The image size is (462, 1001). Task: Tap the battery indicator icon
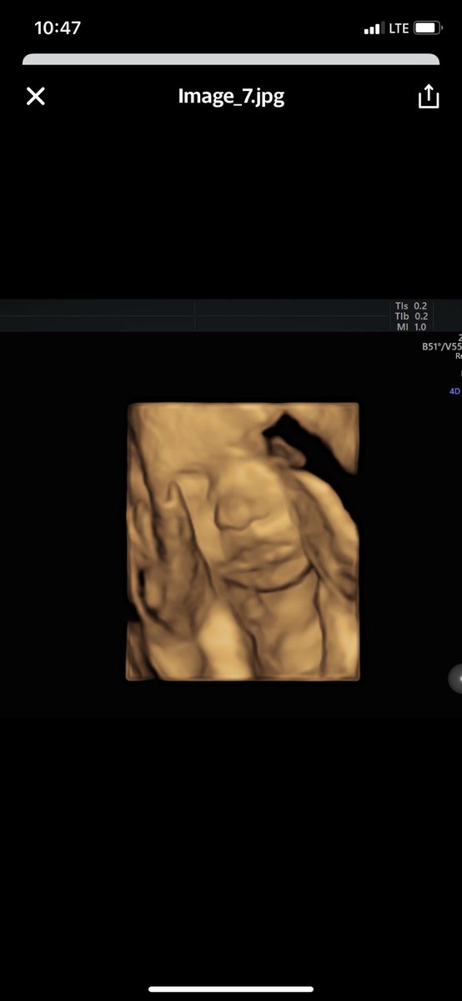427,28
